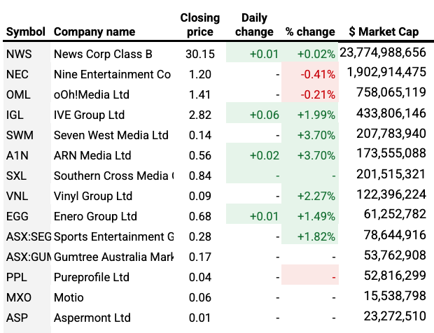434x333 pixels.
Task: Select the SXL symbol cell
Action: tap(17, 176)
